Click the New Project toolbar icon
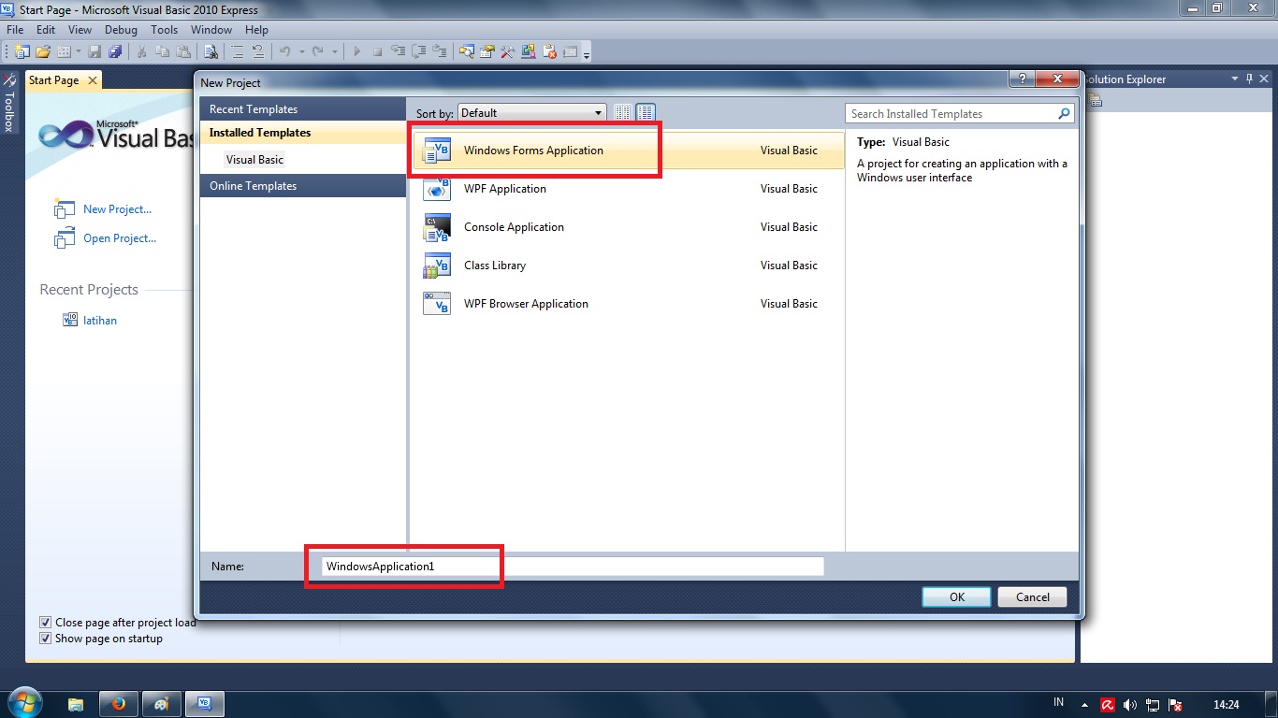Screen dimensions: 1278x718 point(24,51)
